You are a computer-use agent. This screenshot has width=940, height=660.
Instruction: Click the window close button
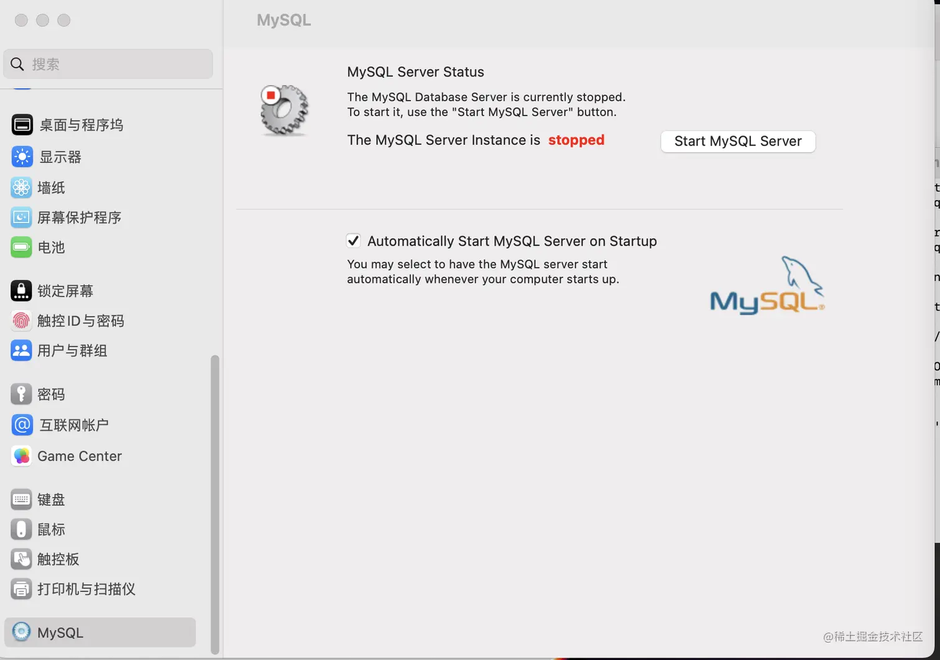pos(21,21)
